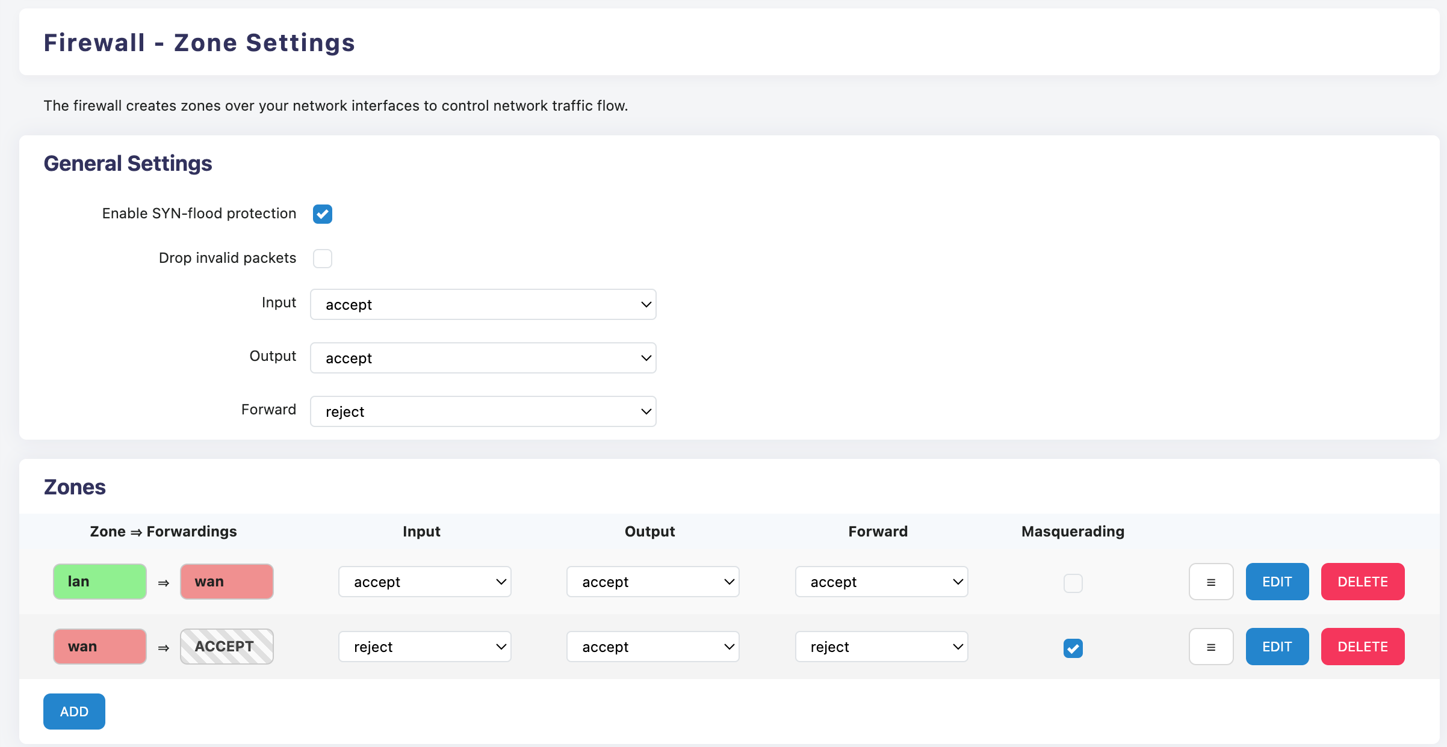
Task: Expand wan zone Input dropdown
Action: pyautogui.click(x=424, y=647)
